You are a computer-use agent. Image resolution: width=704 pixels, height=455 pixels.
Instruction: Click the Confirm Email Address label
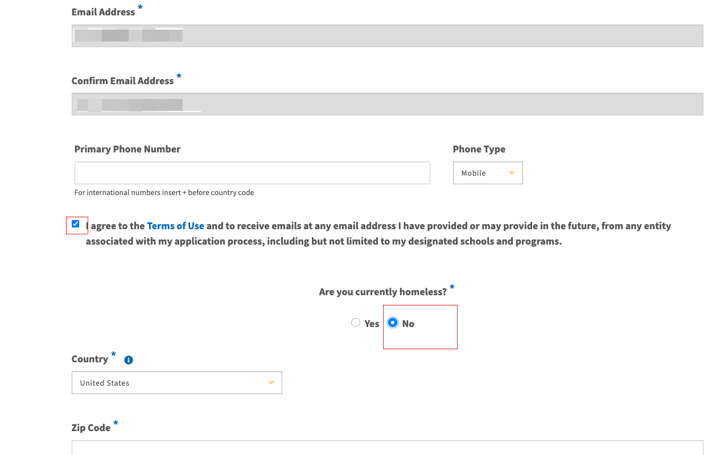(122, 81)
